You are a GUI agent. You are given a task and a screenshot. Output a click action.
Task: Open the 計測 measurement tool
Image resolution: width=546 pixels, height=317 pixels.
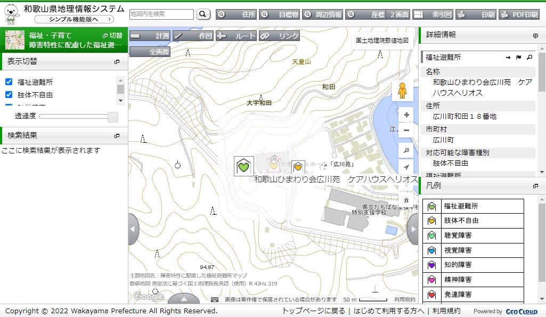point(150,36)
